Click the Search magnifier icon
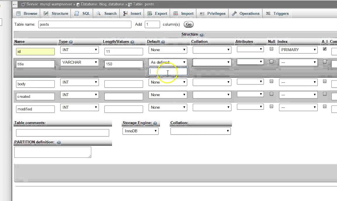Image resolution: width=337 pixels, height=201 pixels. (98, 13)
